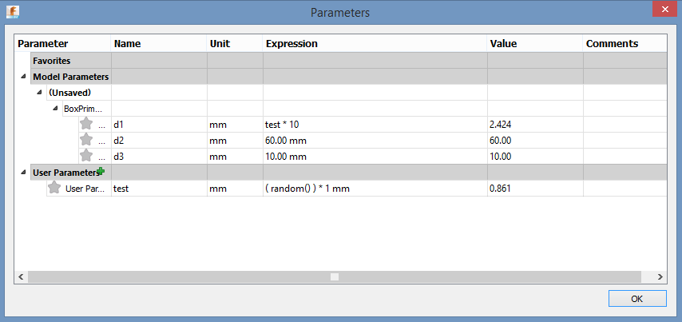Screen dimensions: 682x322
Task: Click the Parameter column header
Action: point(62,43)
